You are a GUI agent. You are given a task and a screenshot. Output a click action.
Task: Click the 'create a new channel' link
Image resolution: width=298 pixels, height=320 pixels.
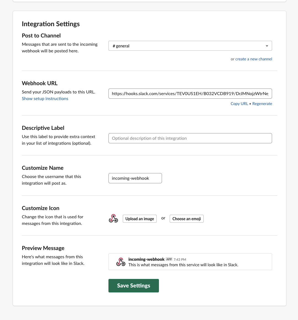[x=254, y=59]
